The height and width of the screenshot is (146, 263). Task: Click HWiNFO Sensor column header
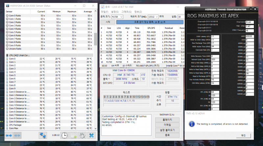(x=18, y=11)
